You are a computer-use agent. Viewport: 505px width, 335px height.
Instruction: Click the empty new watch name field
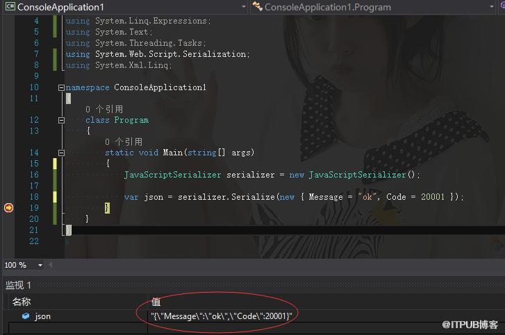[x=78, y=328]
